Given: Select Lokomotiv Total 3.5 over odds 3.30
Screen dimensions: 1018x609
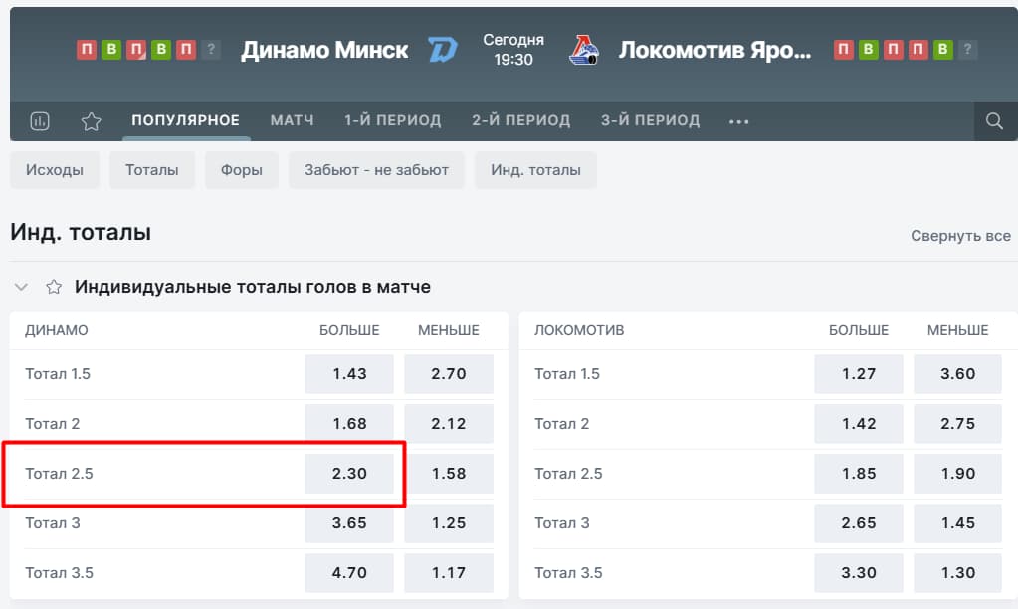Looking at the screenshot, I should click(x=859, y=572).
